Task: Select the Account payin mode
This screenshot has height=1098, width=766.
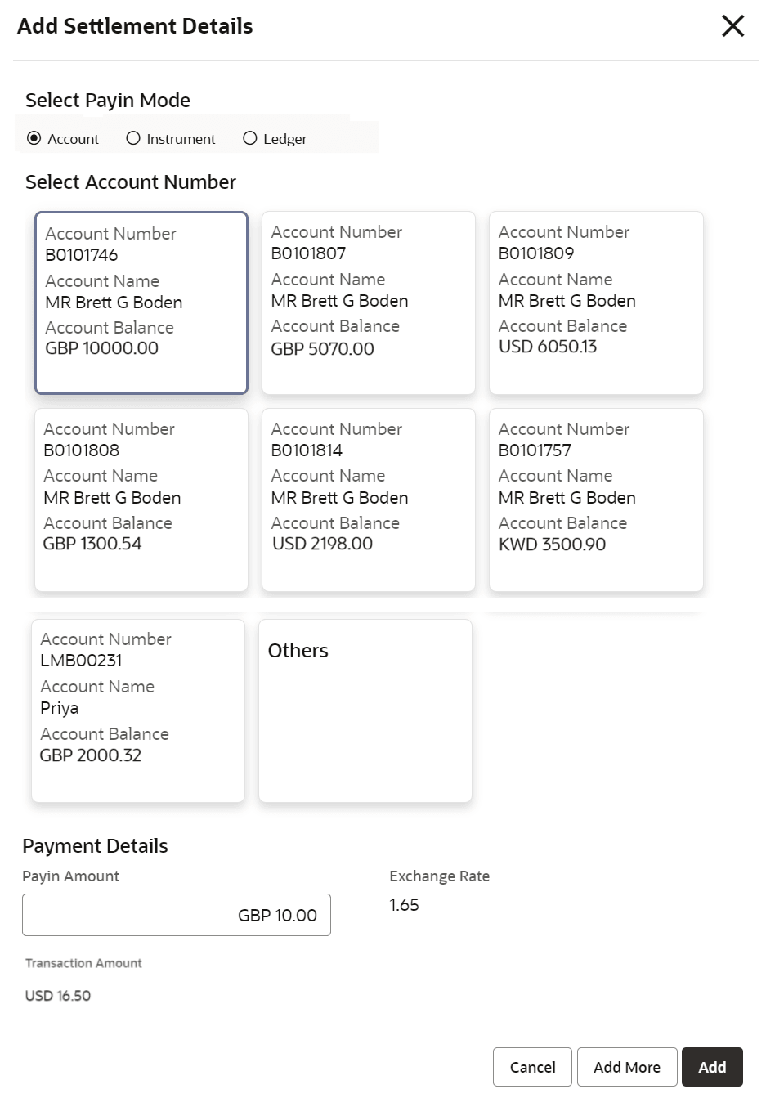Action: 34,139
